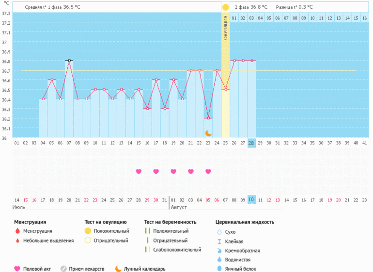Click the Лунный календарь moon legend icon

(118, 269)
